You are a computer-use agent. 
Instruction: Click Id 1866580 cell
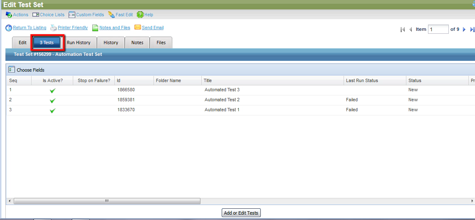[x=126, y=90]
